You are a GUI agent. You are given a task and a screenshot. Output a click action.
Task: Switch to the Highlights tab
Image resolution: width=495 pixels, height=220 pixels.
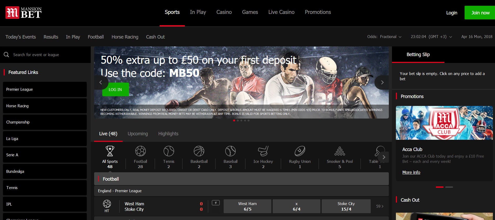tap(168, 134)
